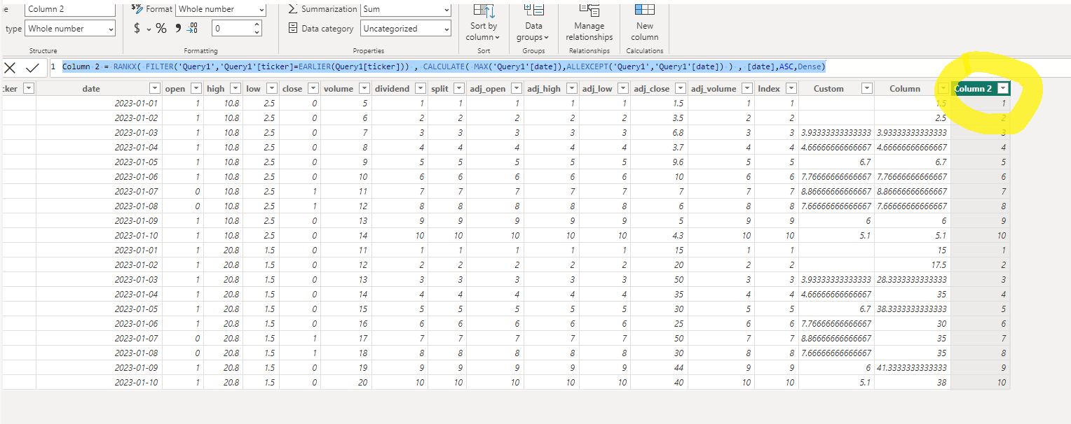The height and width of the screenshot is (424, 1071).
Task: Click the adj_close cell showing 3.7
Action: pyautogui.click(x=658, y=148)
